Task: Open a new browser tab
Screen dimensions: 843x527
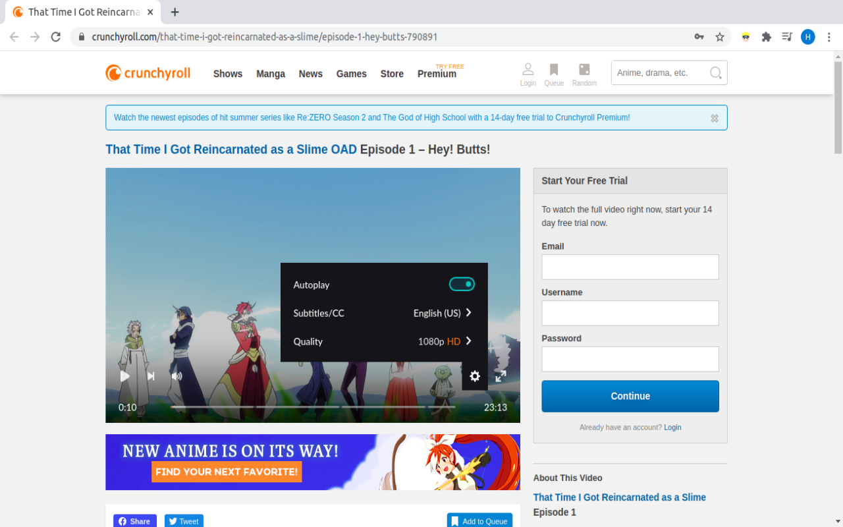Action: pyautogui.click(x=175, y=12)
